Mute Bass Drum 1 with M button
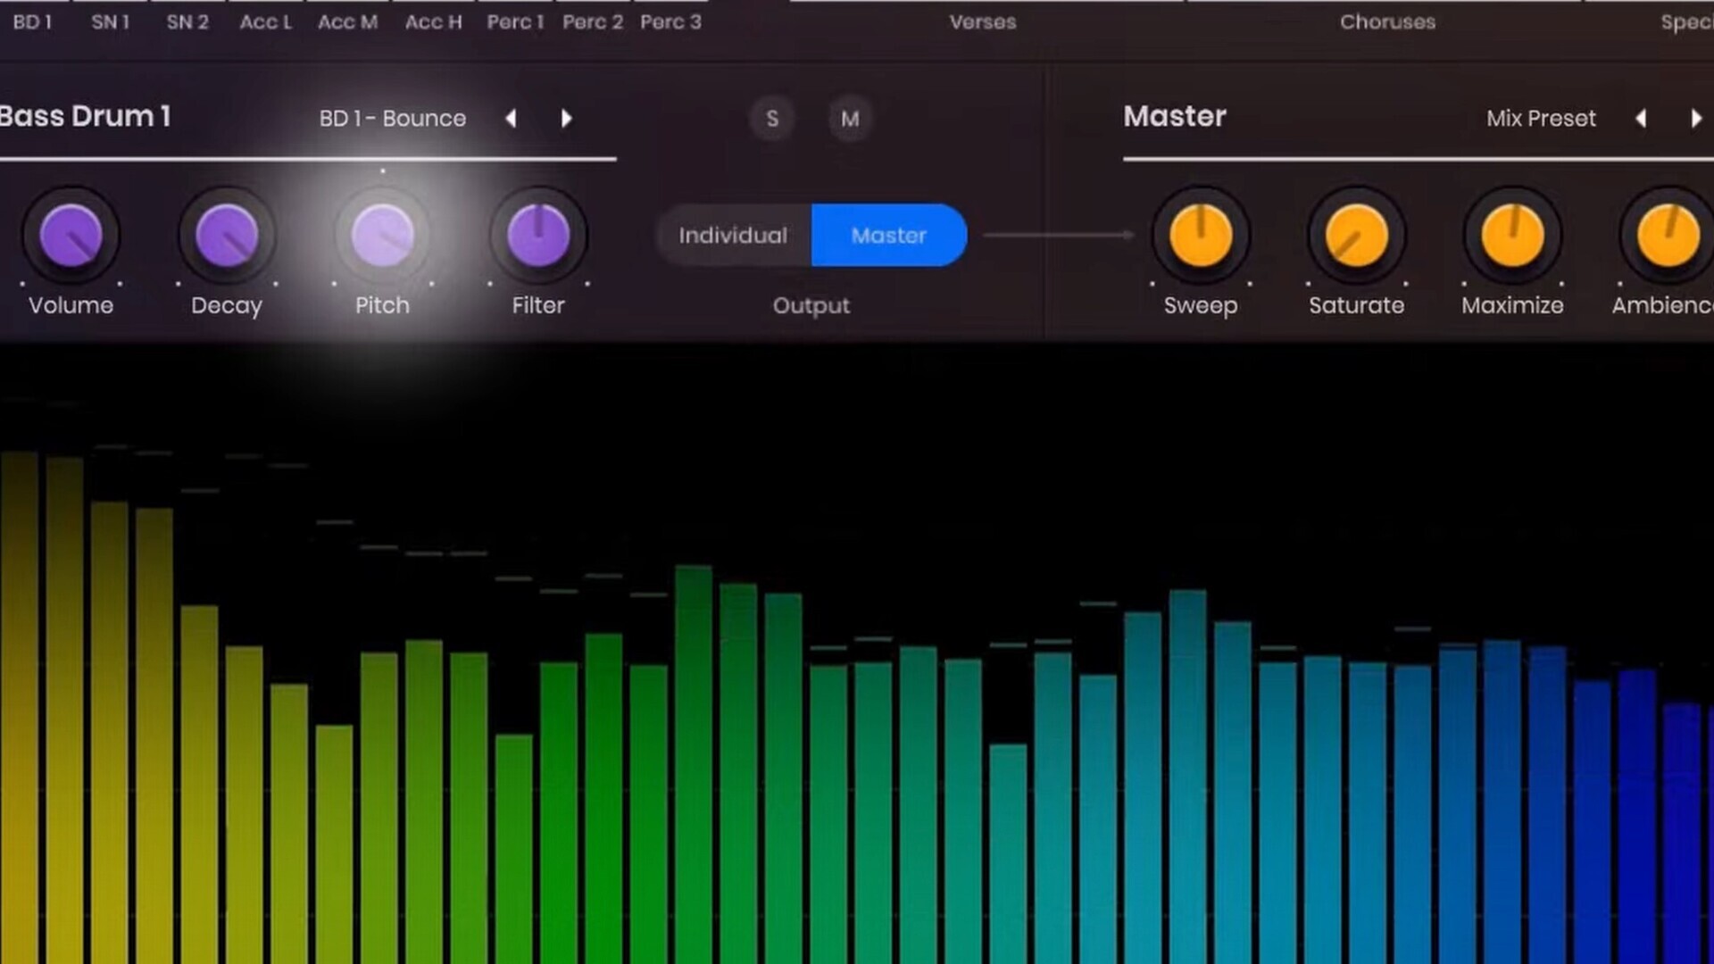The image size is (1714, 964). [850, 119]
